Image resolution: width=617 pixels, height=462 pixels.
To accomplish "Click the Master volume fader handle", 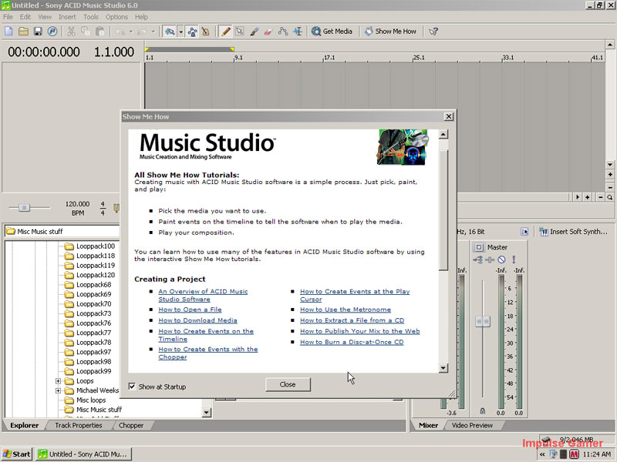I will tap(483, 321).
